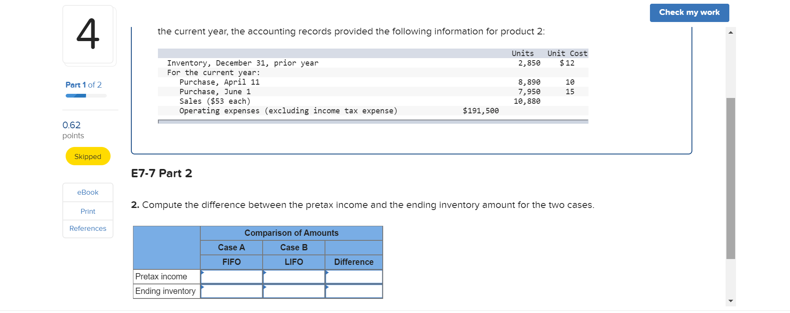Open the eBook resource

pos(87,192)
